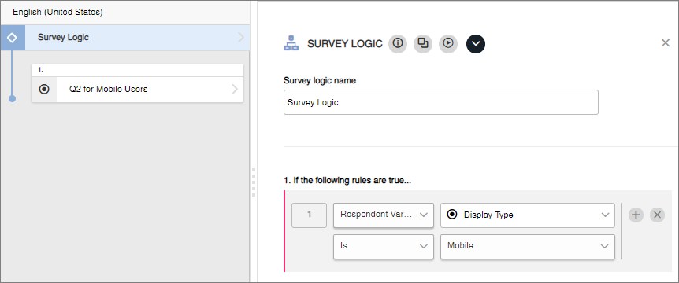The image size is (679, 283).
Task: Click the rule number 1 box
Action: [310, 215]
